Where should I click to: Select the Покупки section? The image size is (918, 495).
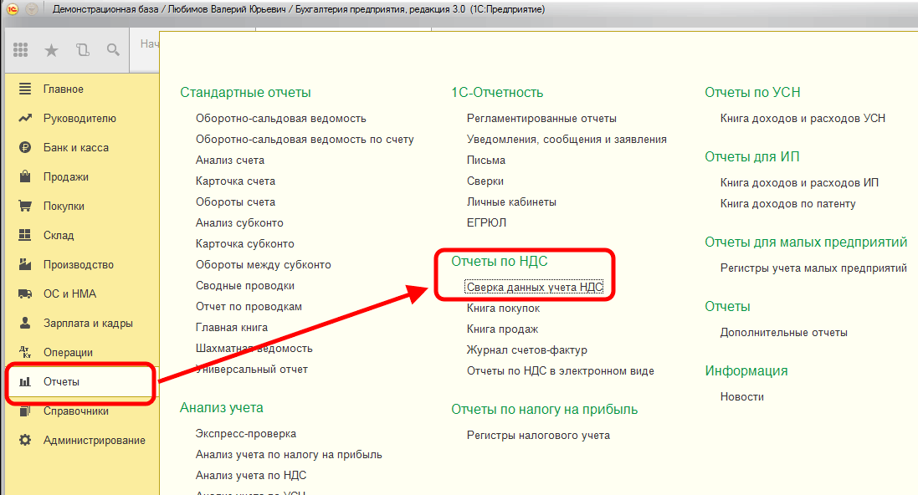pyautogui.click(x=64, y=206)
